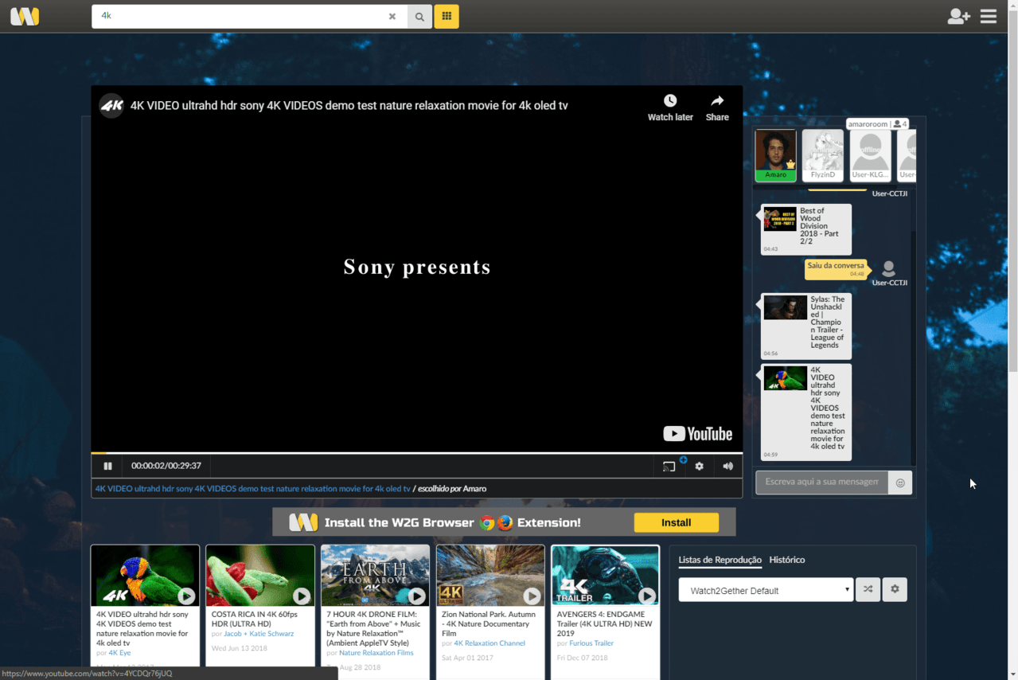Click the Share arrow on video
The height and width of the screenshot is (680, 1018).
click(x=717, y=100)
